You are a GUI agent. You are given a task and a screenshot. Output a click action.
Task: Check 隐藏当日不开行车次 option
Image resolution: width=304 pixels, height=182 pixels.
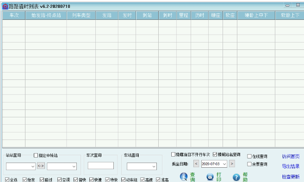pos(174,154)
